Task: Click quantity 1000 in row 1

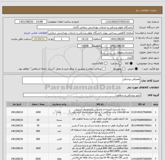Action: click(38, 112)
